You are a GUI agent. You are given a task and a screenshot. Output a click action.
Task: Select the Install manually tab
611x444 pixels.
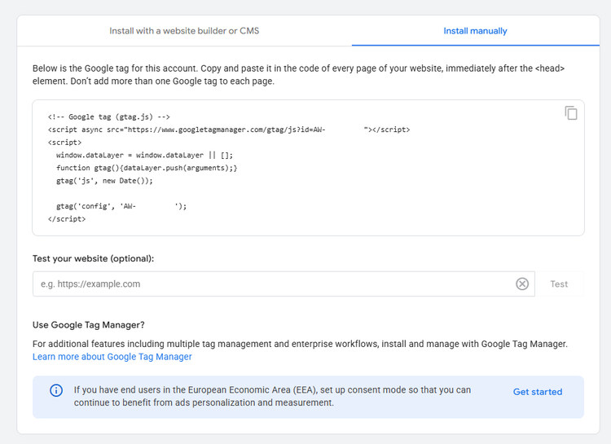tap(475, 31)
